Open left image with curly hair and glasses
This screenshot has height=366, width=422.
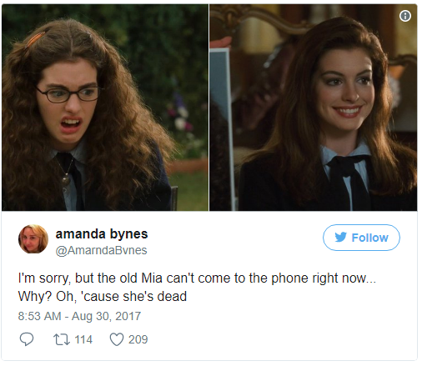coord(105,108)
